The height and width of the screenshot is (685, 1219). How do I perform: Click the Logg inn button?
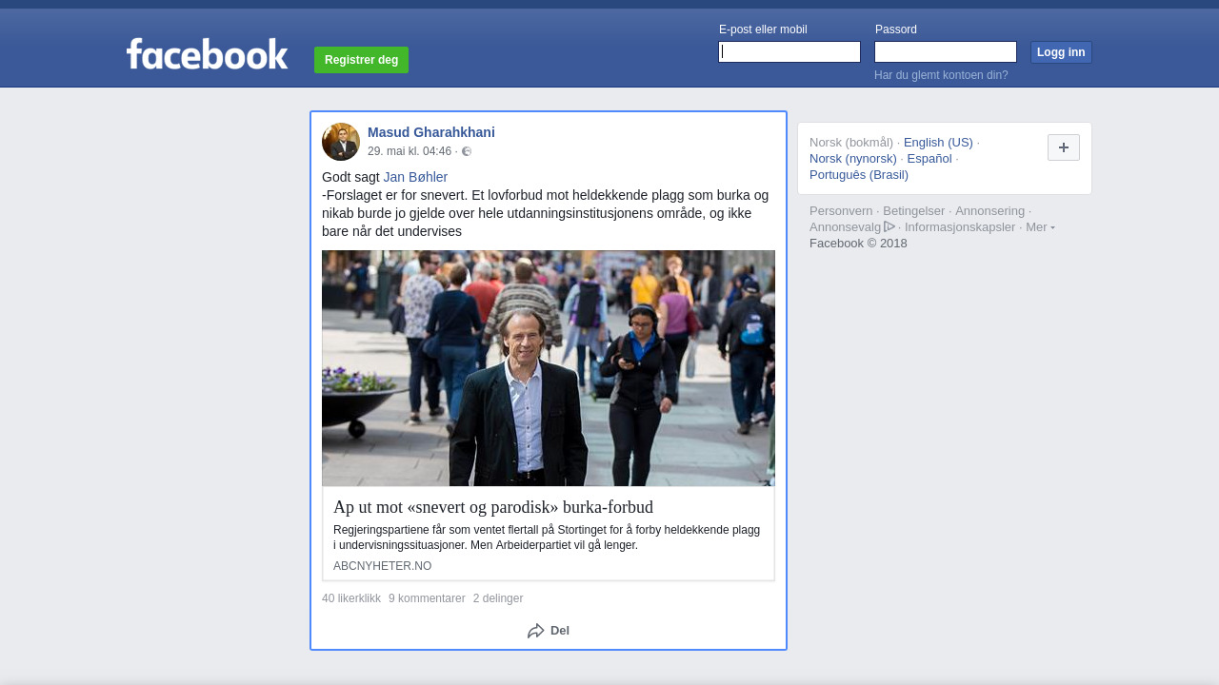(x=1061, y=52)
